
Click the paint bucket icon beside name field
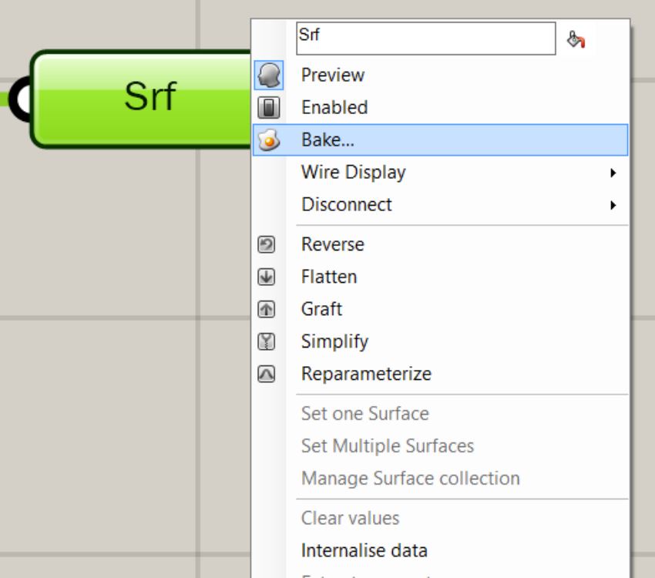coord(576,39)
